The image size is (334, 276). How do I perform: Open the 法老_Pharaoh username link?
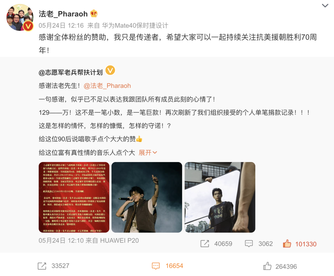(x=63, y=14)
